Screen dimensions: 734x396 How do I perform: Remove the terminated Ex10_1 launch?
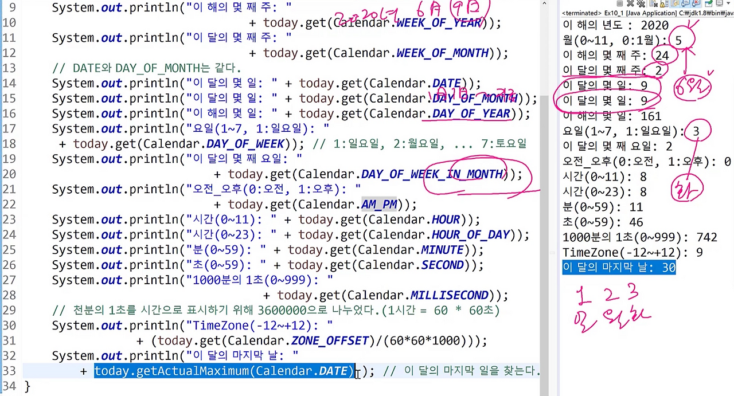click(x=630, y=3)
